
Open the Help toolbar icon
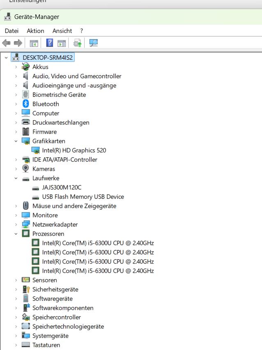[x=50, y=43]
